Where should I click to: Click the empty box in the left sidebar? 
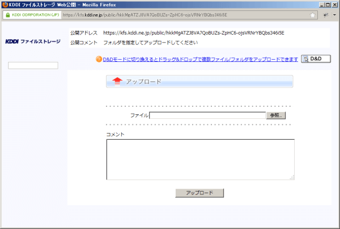coord(33,65)
